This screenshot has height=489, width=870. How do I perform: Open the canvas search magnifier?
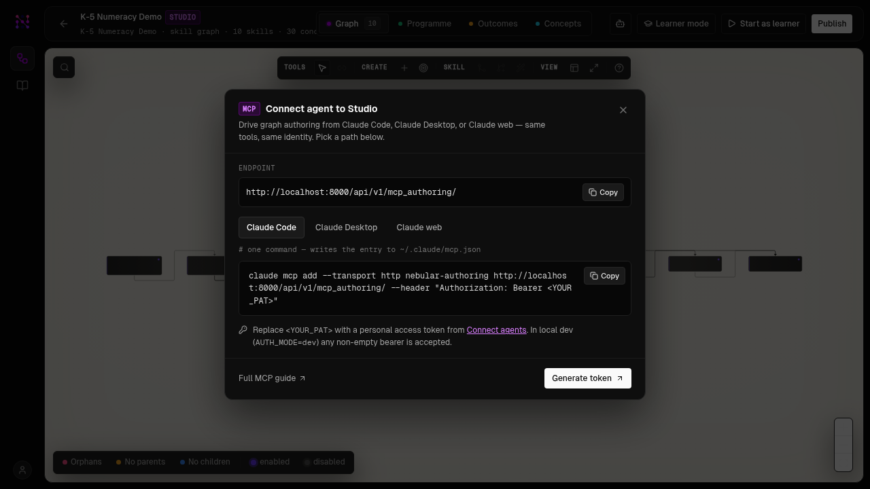(65, 67)
